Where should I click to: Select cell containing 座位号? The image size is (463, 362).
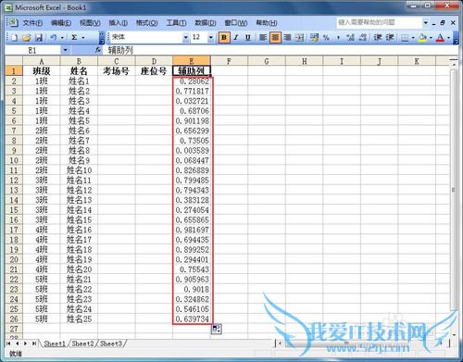pyautogui.click(x=154, y=71)
